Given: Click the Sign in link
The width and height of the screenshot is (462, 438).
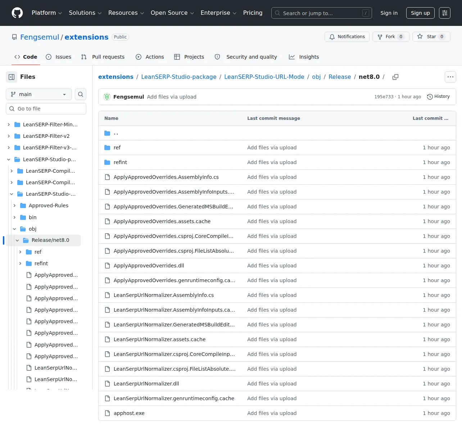Looking at the screenshot, I should click(x=389, y=13).
